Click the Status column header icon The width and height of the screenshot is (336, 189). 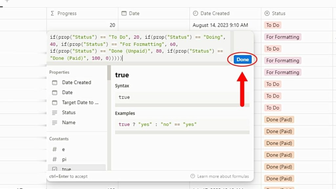(266, 13)
